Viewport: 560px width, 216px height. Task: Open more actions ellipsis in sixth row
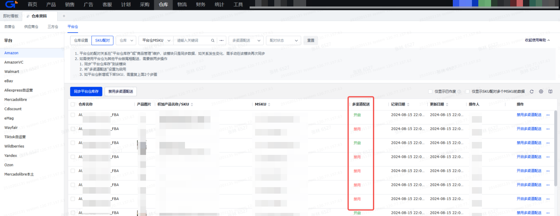[x=548, y=185]
